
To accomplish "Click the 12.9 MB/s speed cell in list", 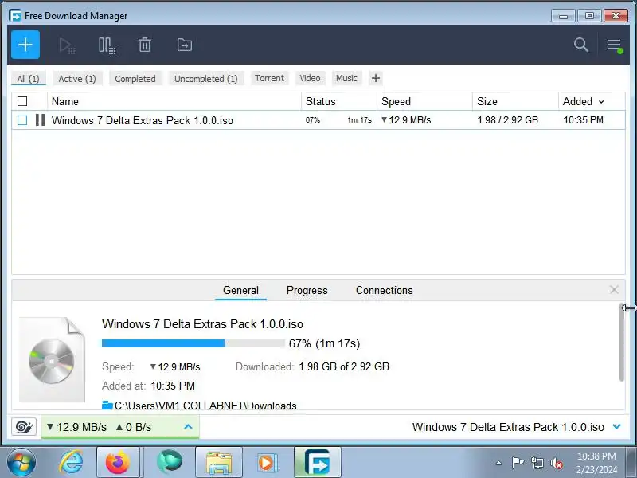I will (x=406, y=120).
